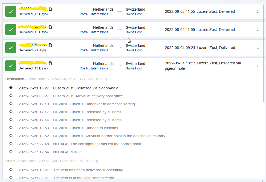Copy the tracking number of the topmost parcel

click(x=50, y=9)
